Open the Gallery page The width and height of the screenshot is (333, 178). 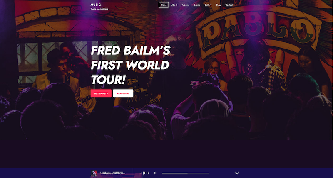coord(208,5)
